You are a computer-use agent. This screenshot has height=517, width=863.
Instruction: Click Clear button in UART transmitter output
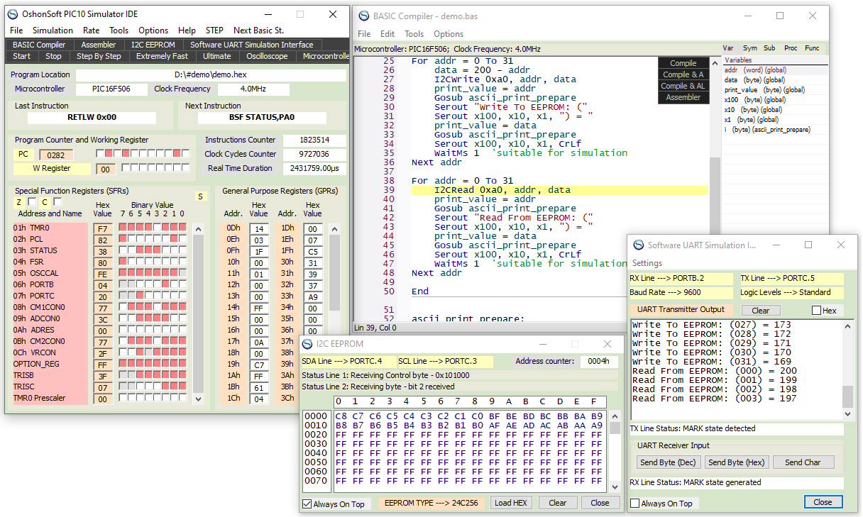pos(761,311)
